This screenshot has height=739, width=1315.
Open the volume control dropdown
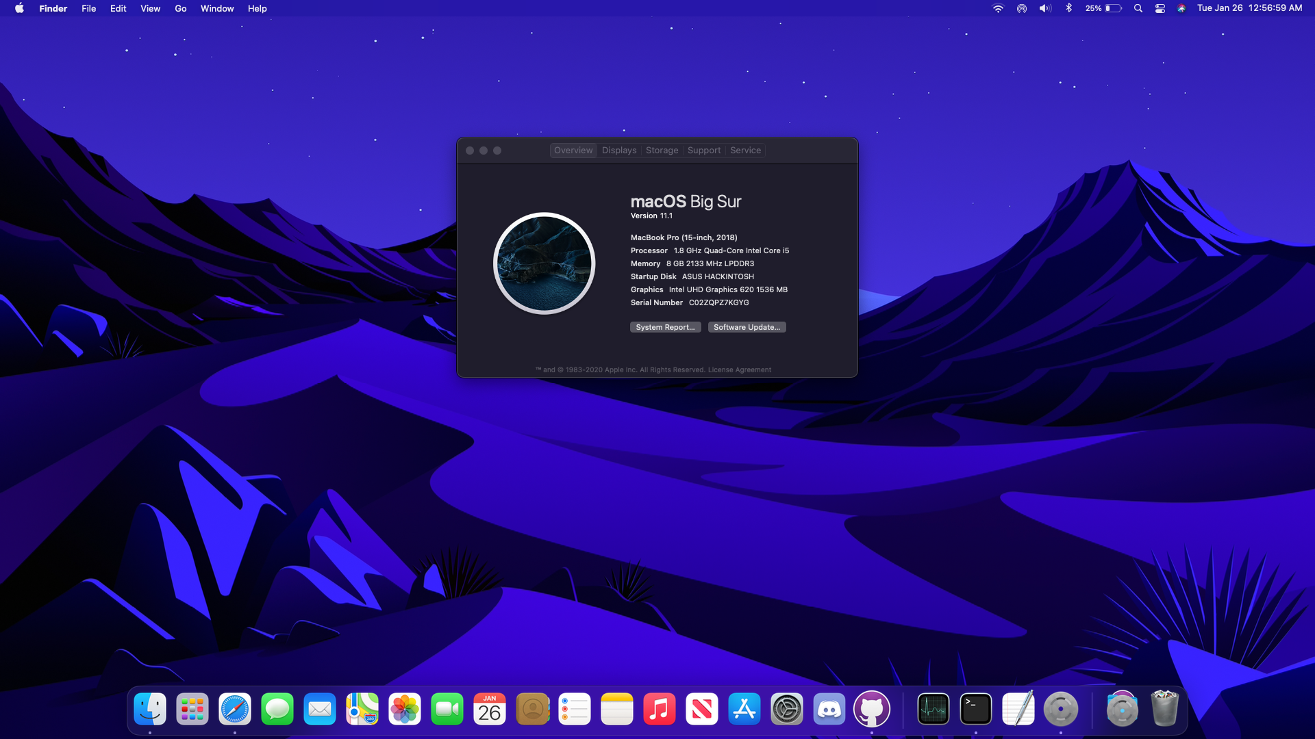[1044, 8]
